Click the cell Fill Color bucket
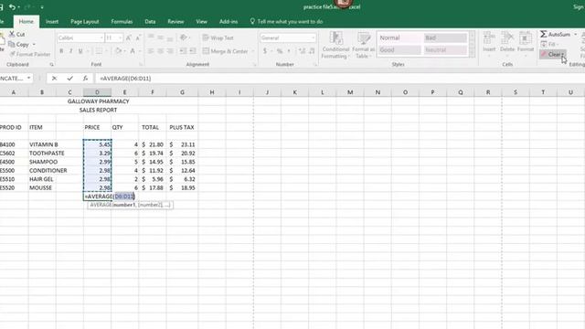Image resolution: width=585 pixels, height=329 pixels. click(x=118, y=51)
